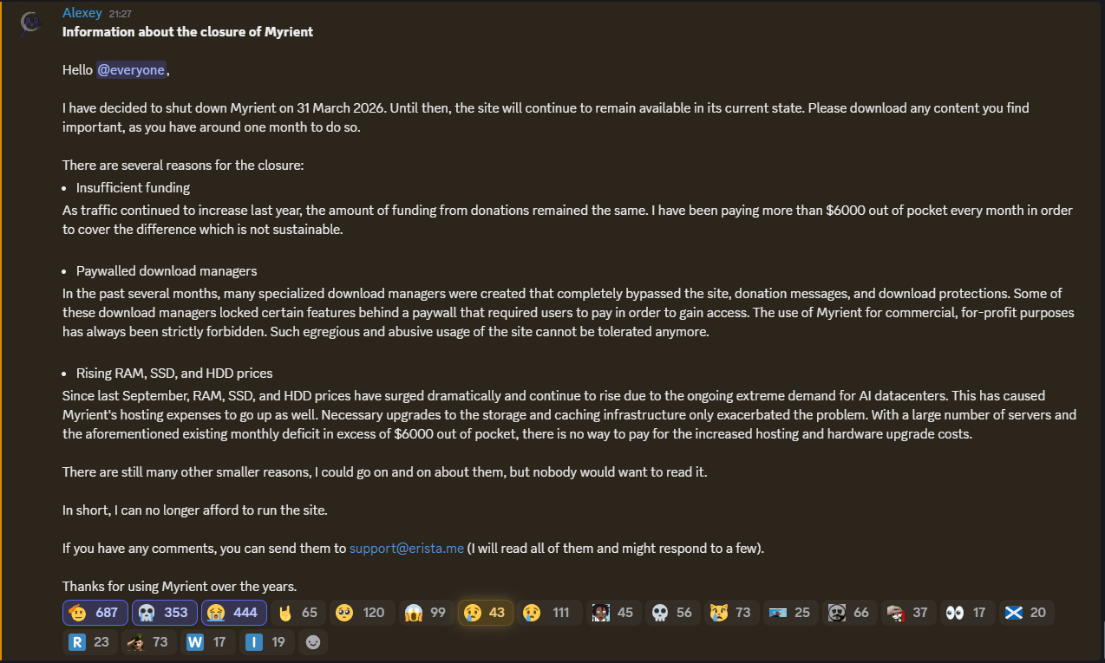React with the pleading face showing 120
The width and height of the screenshot is (1105, 663).
[x=363, y=612]
